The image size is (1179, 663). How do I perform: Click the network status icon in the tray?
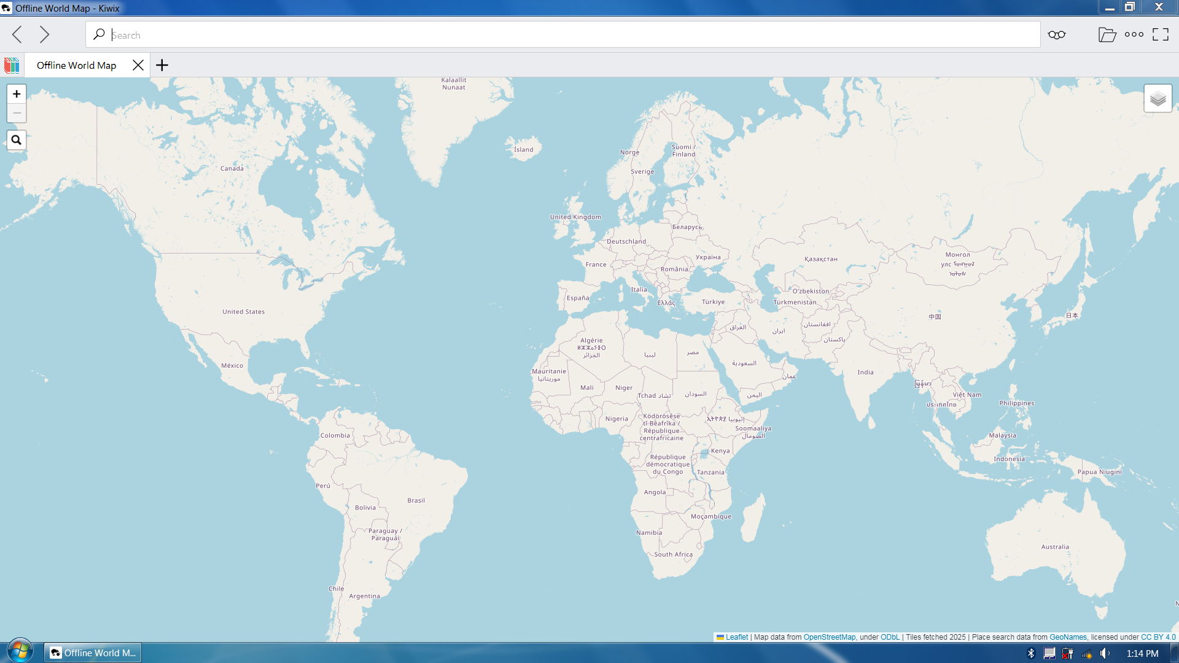[1086, 653]
